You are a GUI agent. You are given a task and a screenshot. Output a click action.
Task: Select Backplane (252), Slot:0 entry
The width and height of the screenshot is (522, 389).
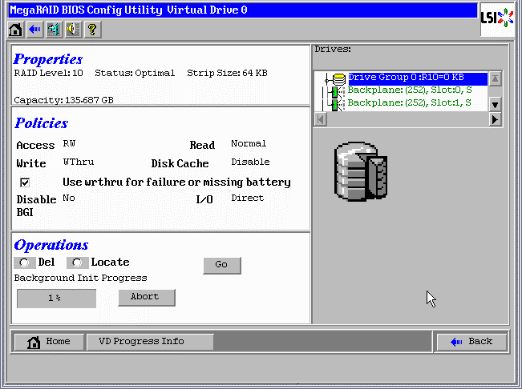410,90
